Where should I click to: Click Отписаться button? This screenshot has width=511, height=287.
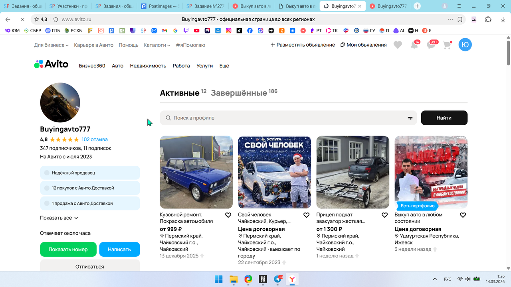click(90, 265)
